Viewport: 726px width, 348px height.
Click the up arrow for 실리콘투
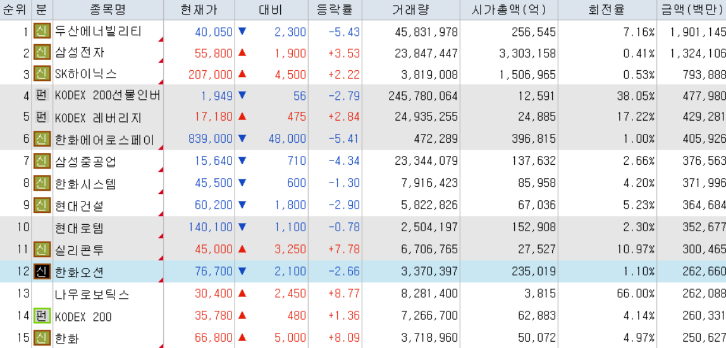coord(242,249)
